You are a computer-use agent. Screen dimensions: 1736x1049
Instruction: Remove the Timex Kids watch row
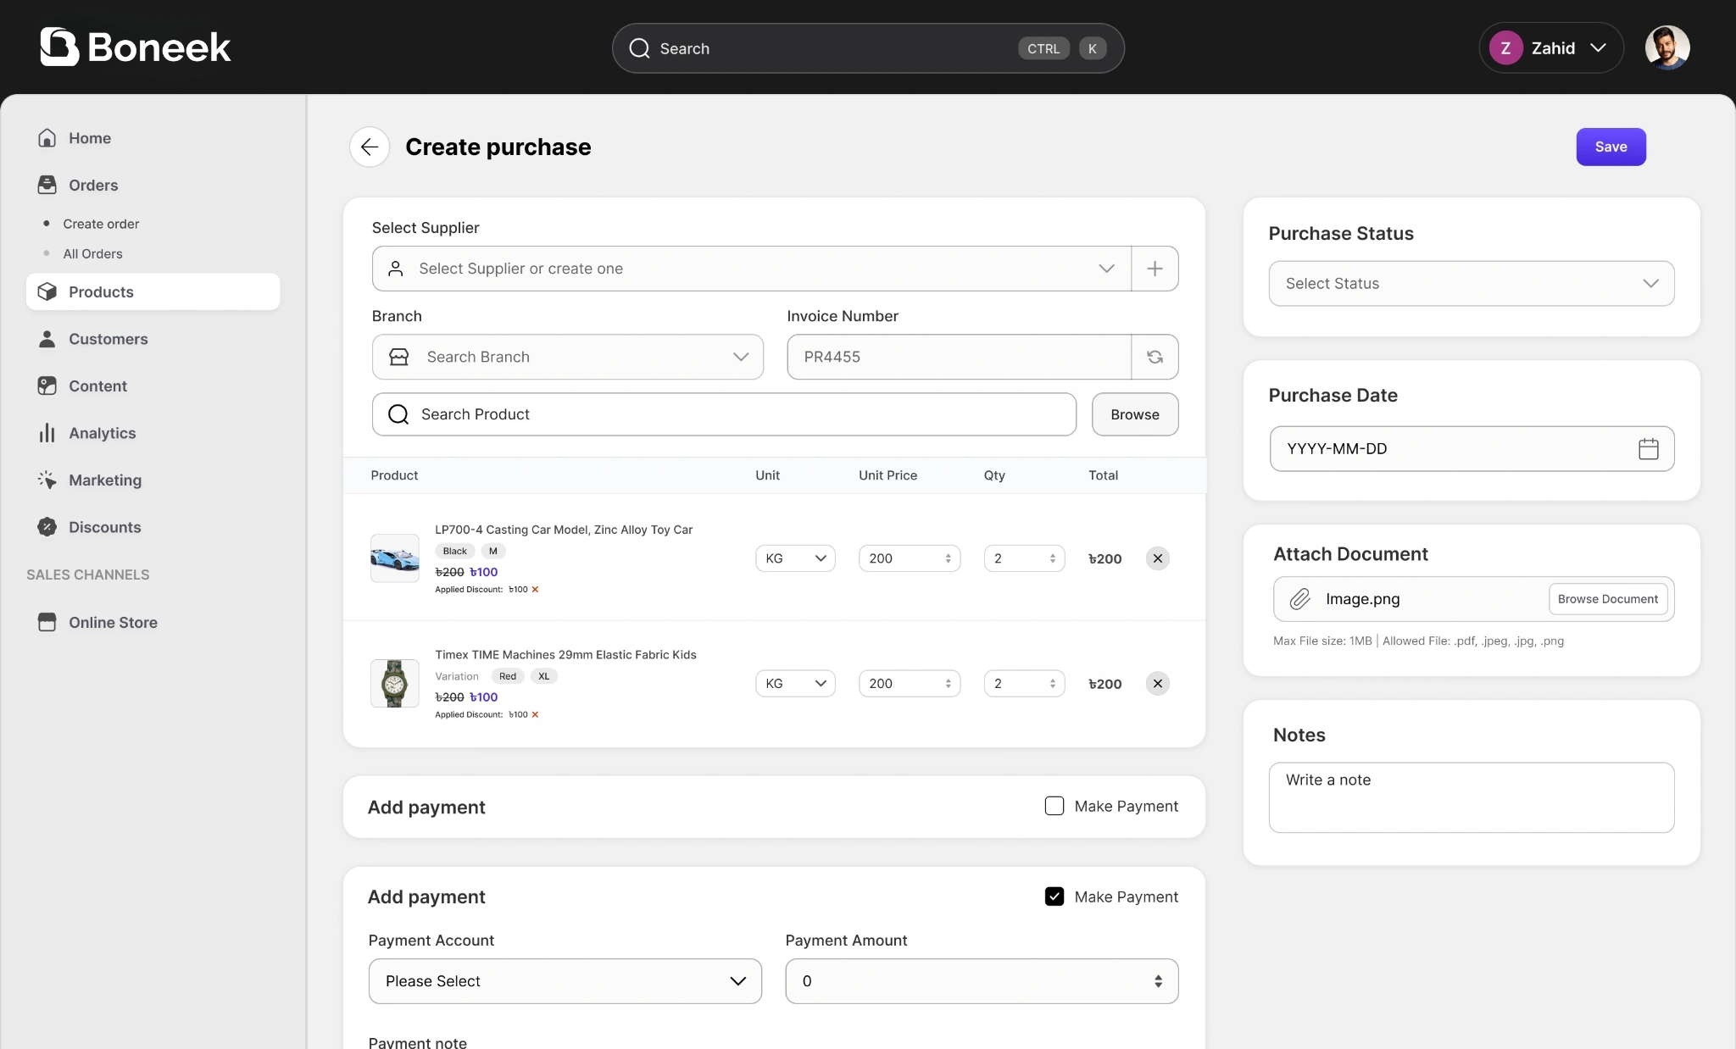(1157, 684)
